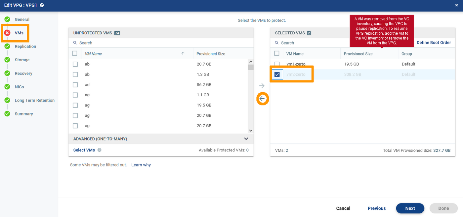Check the vm1-zerto checkbox
This screenshot has height=217, width=463.
(277, 64)
